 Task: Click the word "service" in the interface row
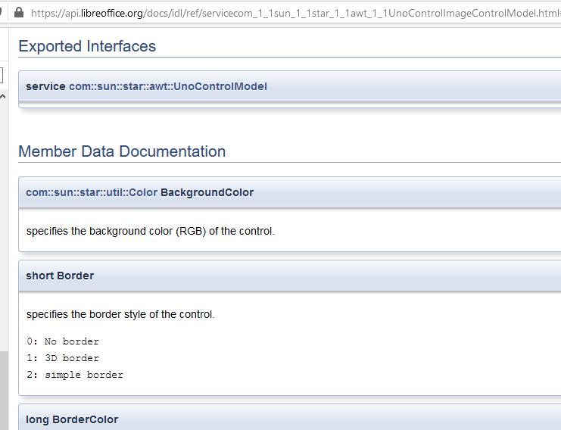point(45,86)
